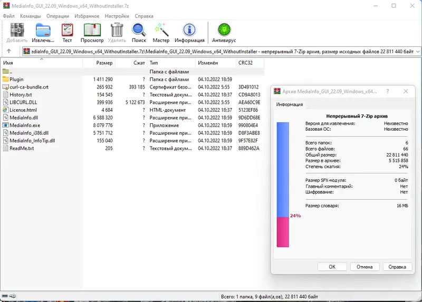This screenshot has height=302, width=422.
Task: Go up one folder level arrow
Action: 9,51
